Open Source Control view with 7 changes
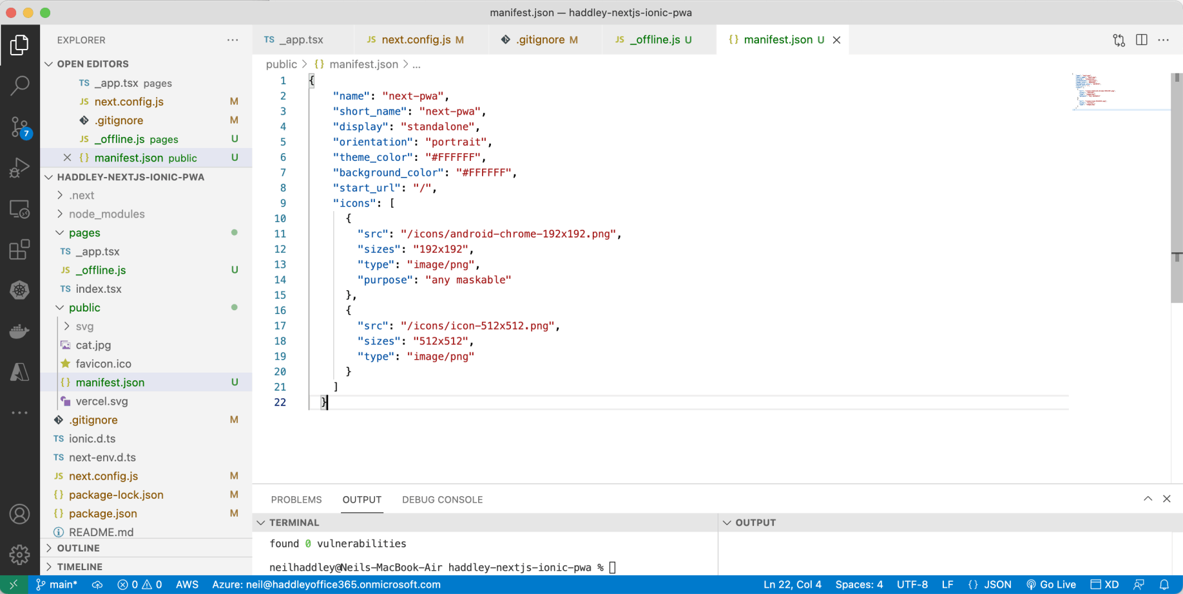 (x=20, y=127)
